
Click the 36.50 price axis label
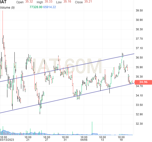(140, 58)
